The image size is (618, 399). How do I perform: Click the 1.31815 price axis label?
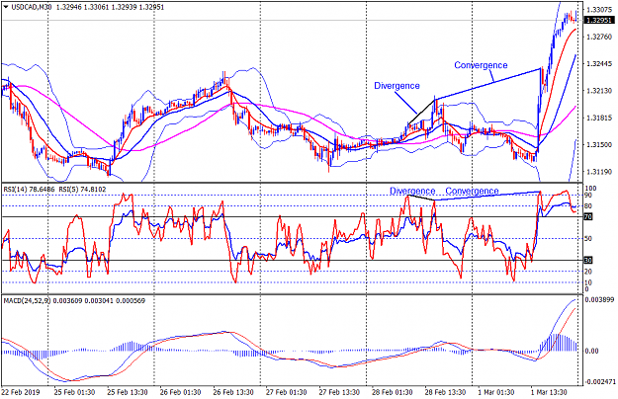pos(599,118)
